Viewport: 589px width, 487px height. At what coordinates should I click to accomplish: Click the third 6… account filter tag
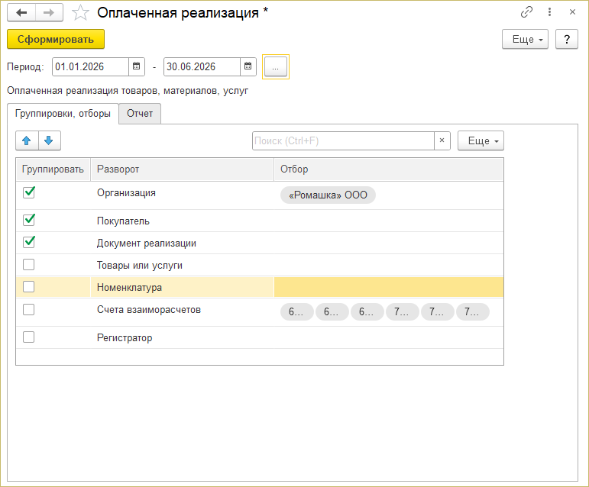tap(367, 311)
